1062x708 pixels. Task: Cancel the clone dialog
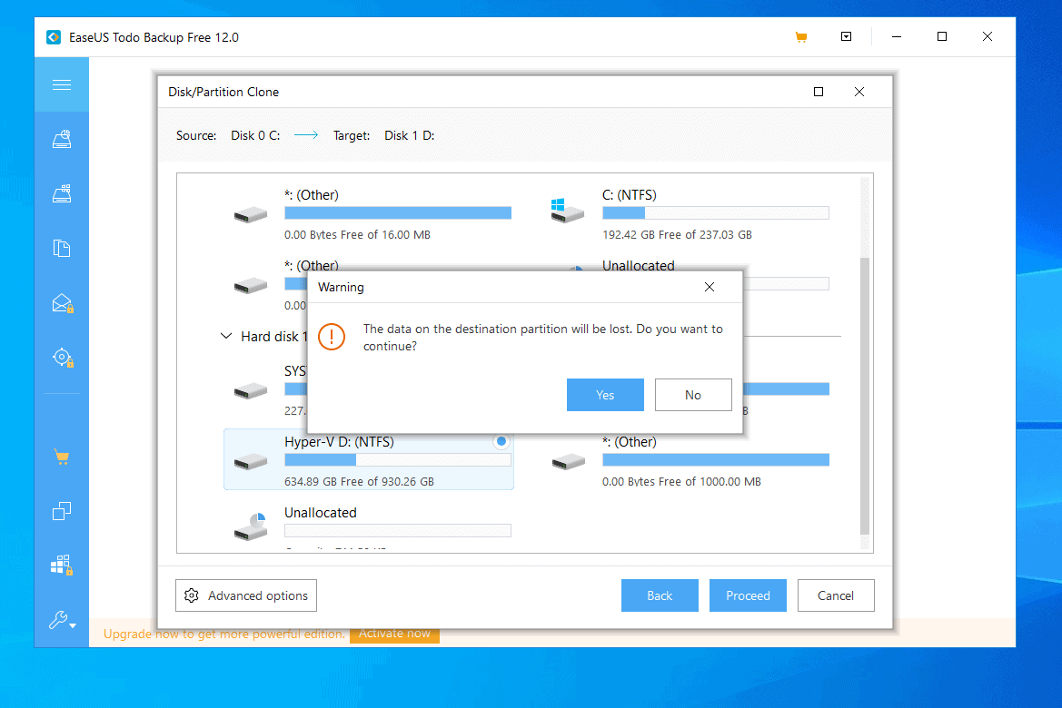click(x=836, y=595)
